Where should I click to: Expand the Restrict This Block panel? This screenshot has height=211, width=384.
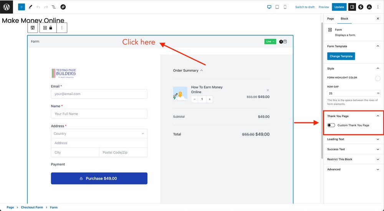pos(353,159)
